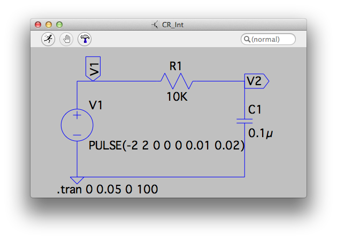This screenshot has width=337, height=240.
Task: Click the V1 net label flag
Action: coord(94,69)
